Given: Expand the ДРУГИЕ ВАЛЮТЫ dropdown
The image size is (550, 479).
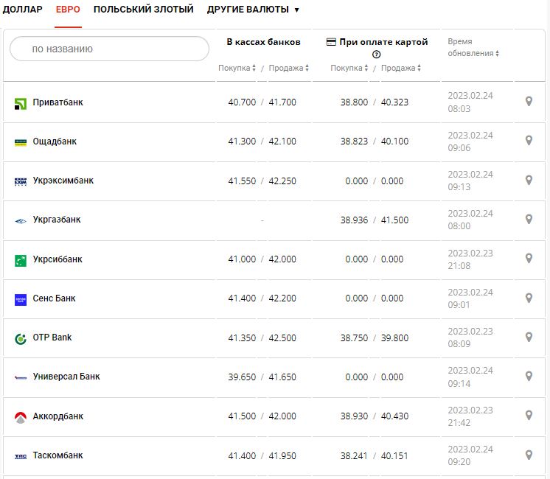Looking at the screenshot, I should click(x=253, y=10).
